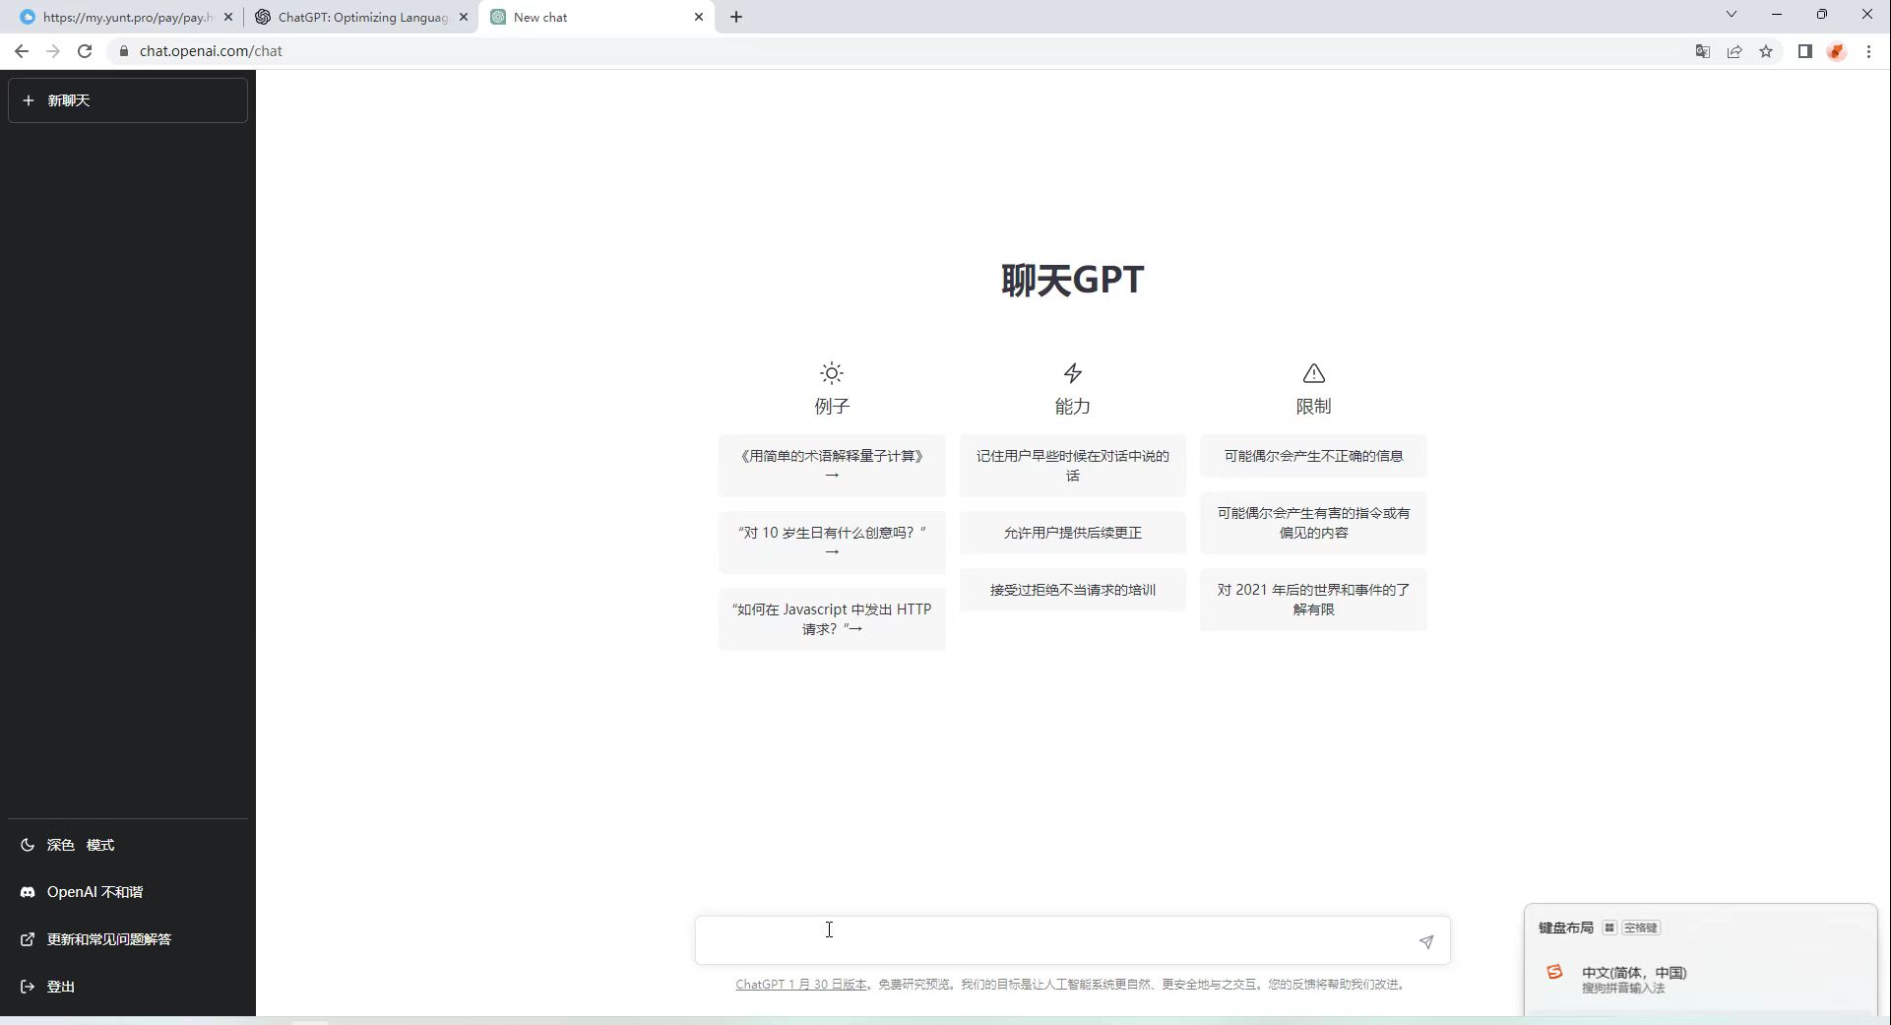Click the lock site-info icon
This screenshot has width=1891, height=1025.
click(123, 51)
